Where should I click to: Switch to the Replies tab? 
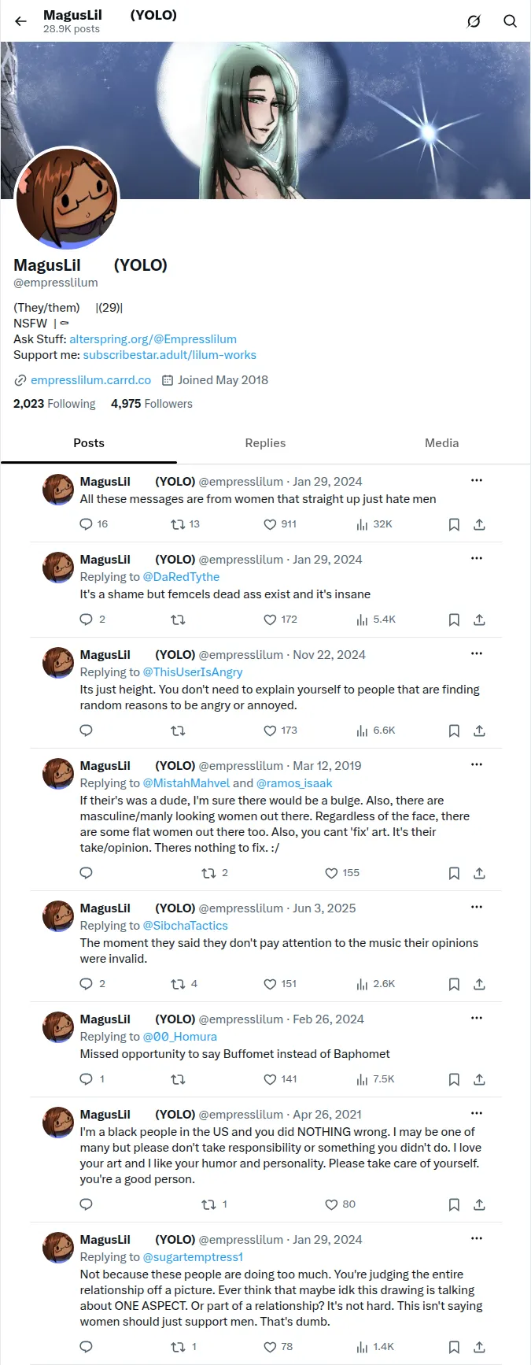[265, 443]
